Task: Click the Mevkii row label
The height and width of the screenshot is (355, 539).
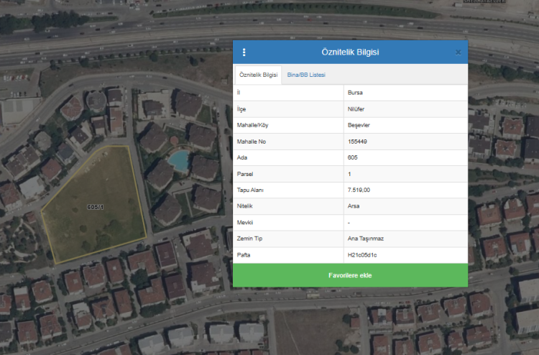Action: coord(245,222)
